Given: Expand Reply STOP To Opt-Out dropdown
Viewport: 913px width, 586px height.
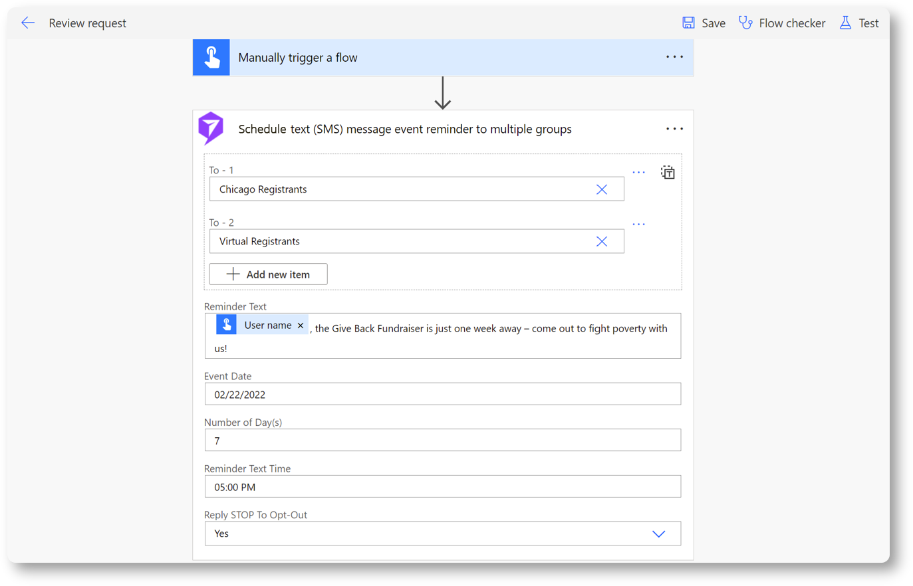Looking at the screenshot, I should click(x=658, y=534).
